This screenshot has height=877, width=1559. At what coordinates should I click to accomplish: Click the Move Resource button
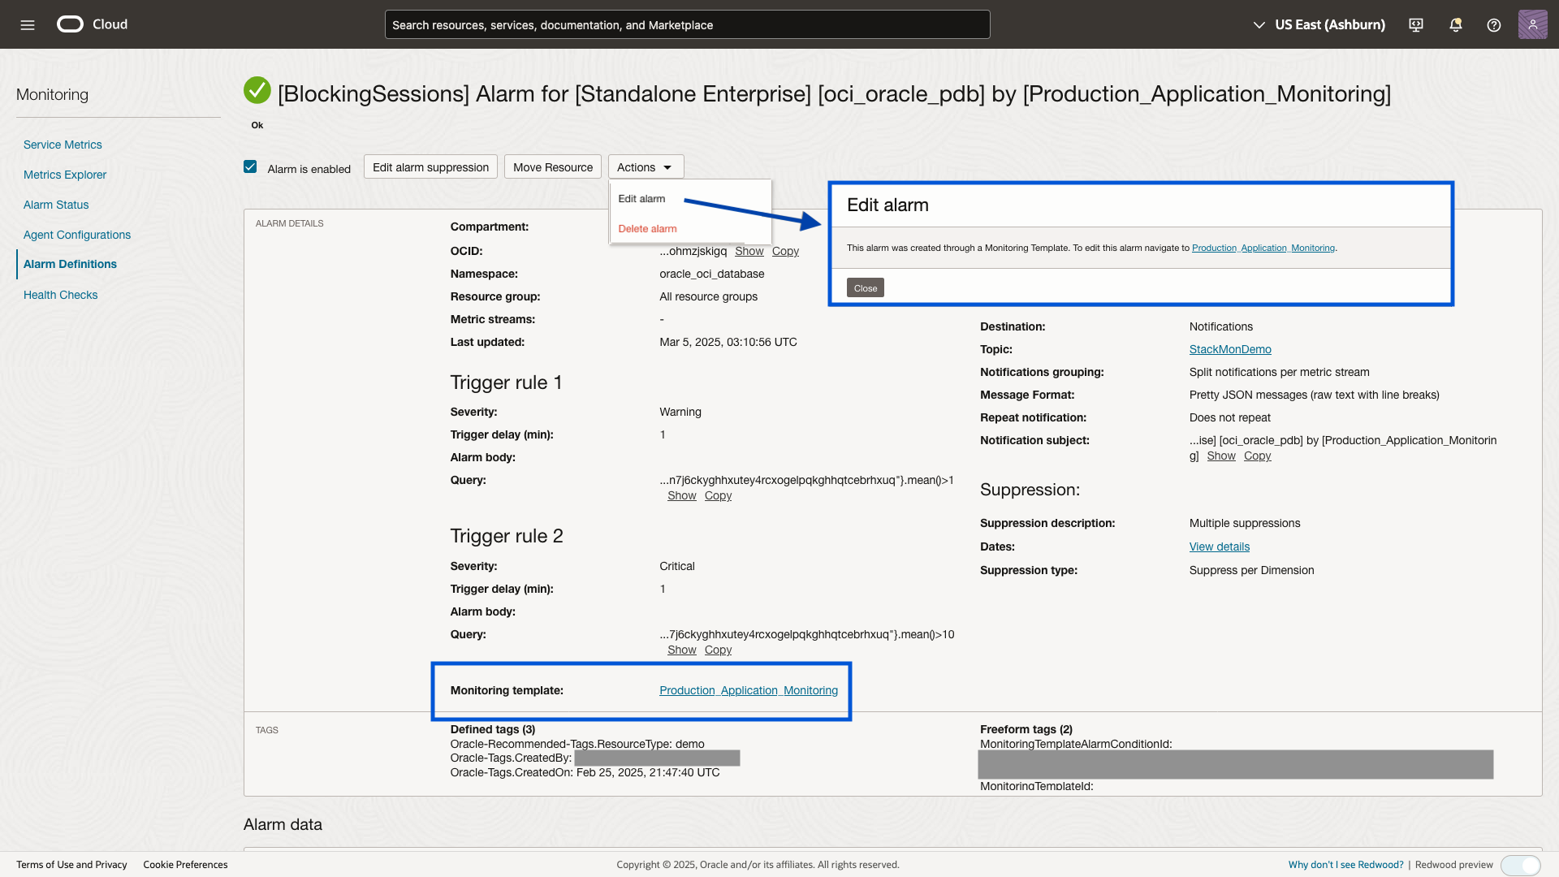[x=552, y=167]
